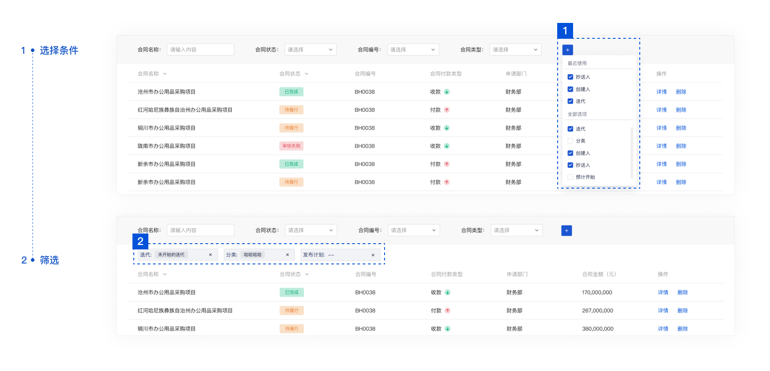Expand 合同状态 column header chevron in lower table

(x=307, y=275)
